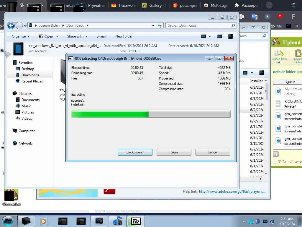The height and width of the screenshot is (227, 302).
Task: Click Queue header in Upload panel
Action: [x=290, y=82]
